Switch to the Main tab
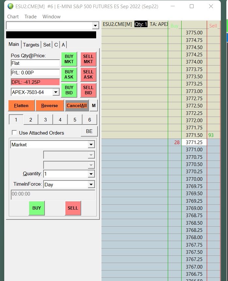The image size is (228, 281). tap(14, 44)
